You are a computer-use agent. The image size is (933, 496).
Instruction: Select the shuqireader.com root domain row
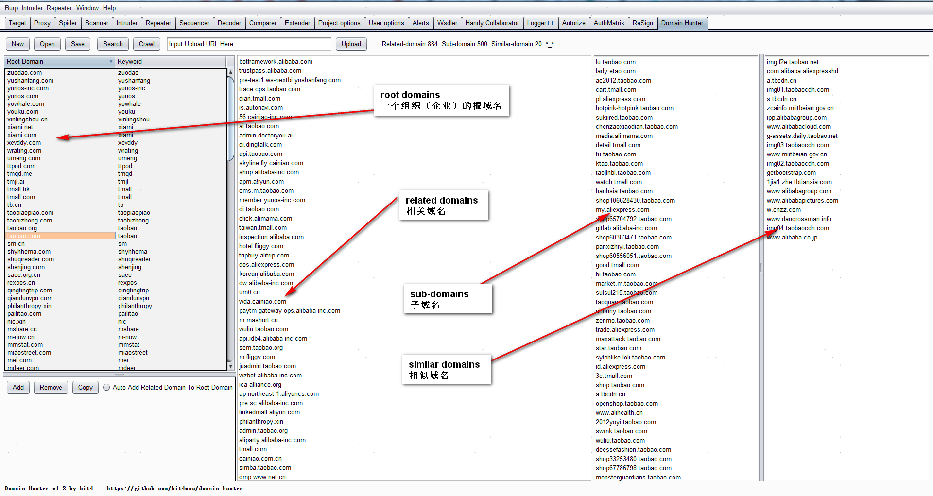click(x=60, y=259)
